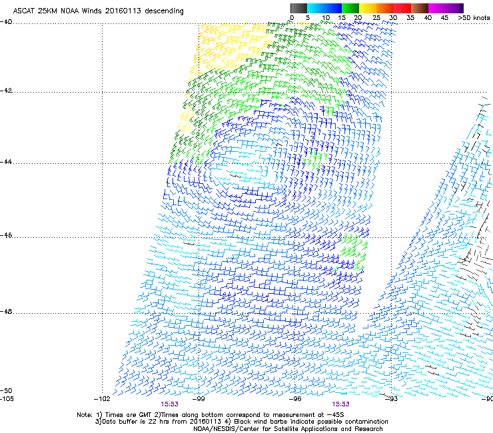Screen dimensions: 493x433
Task: Click the '-48' latitude axis label
Action: [x=6, y=311]
